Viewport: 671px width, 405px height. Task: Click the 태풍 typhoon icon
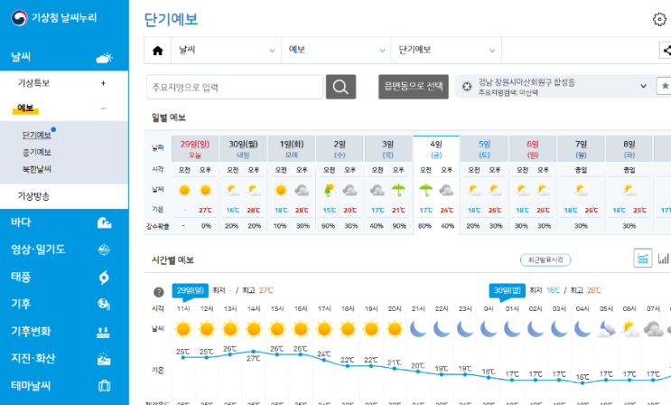pos(104,278)
